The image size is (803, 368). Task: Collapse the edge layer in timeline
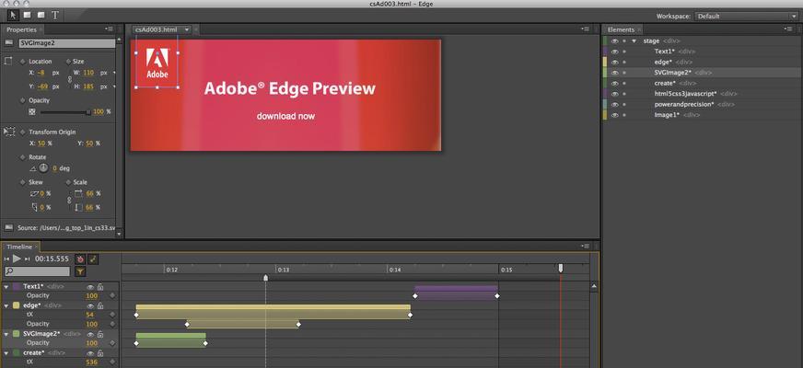pos(6,305)
